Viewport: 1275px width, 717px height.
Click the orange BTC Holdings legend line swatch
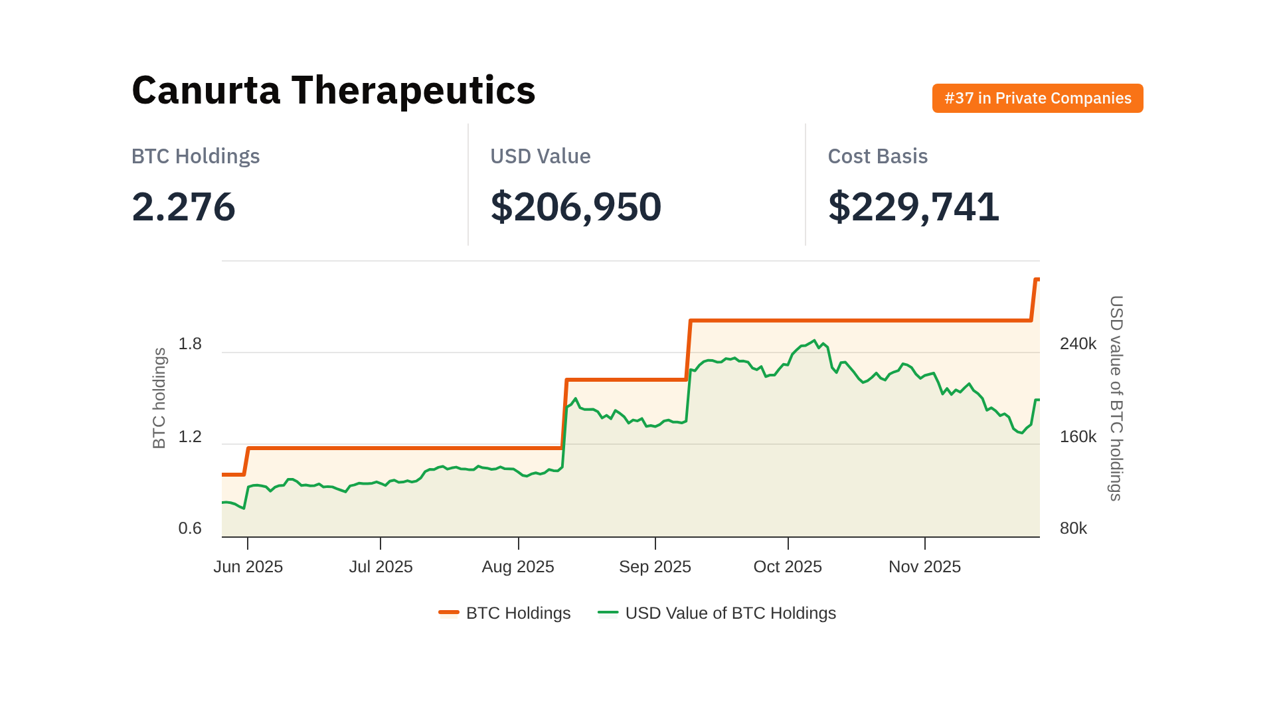[x=449, y=612]
